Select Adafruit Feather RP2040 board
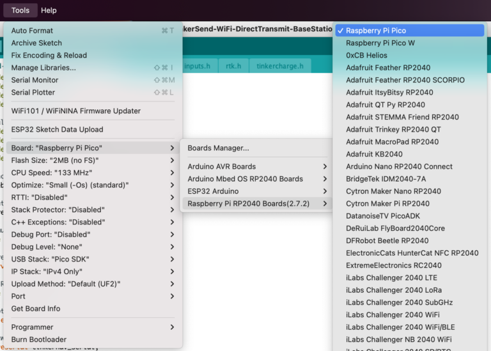Image resolution: width=491 pixels, height=351 pixels. [x=410, y=68]
